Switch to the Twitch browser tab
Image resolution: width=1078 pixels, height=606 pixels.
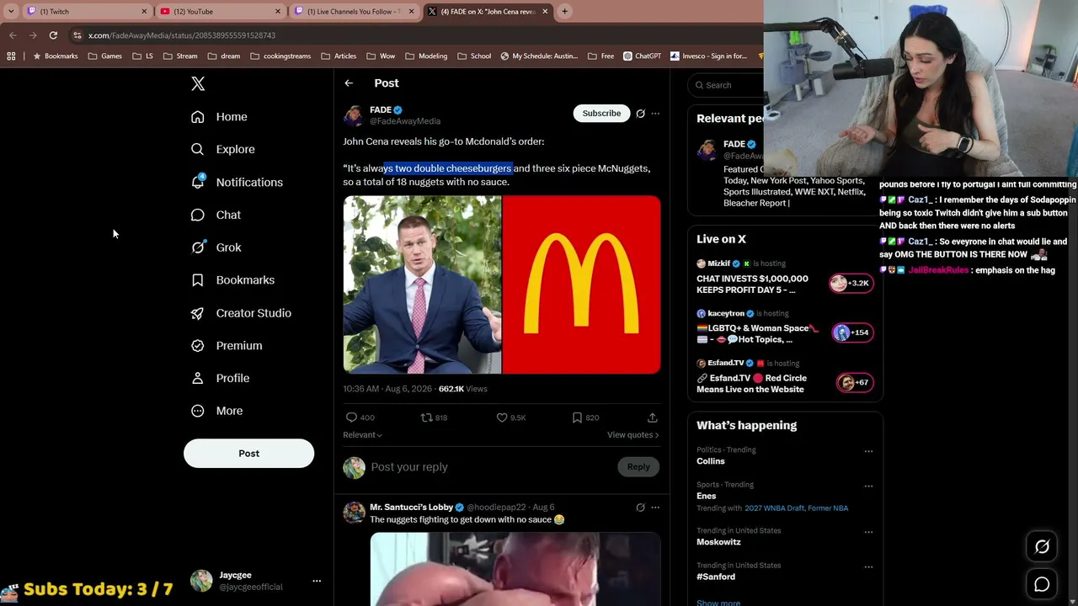pyautogui.click(x=86, y=12)
